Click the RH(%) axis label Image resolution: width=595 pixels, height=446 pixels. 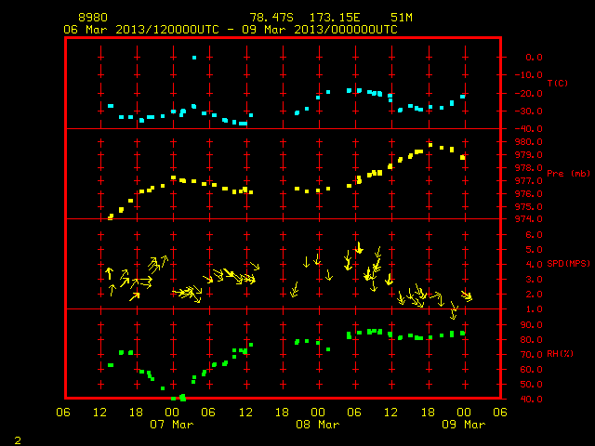point(560,353)
